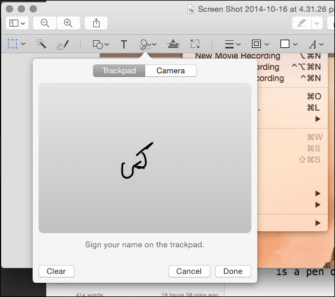
Task: Click the Done button
Action: click(x=233, y=271)
